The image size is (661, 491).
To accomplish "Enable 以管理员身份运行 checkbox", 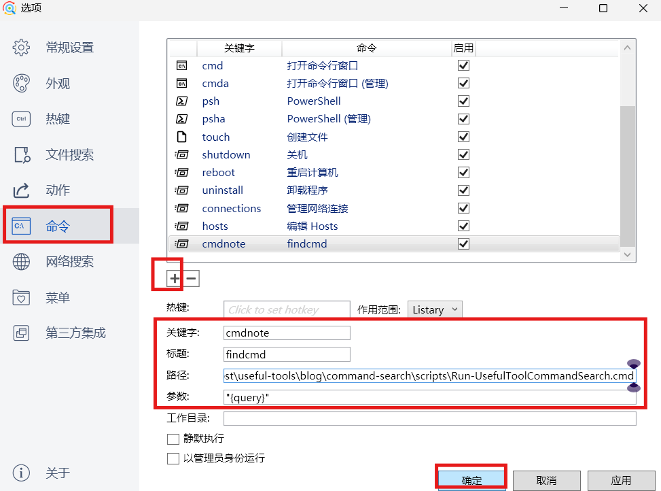I will click(x=173, y=458).
